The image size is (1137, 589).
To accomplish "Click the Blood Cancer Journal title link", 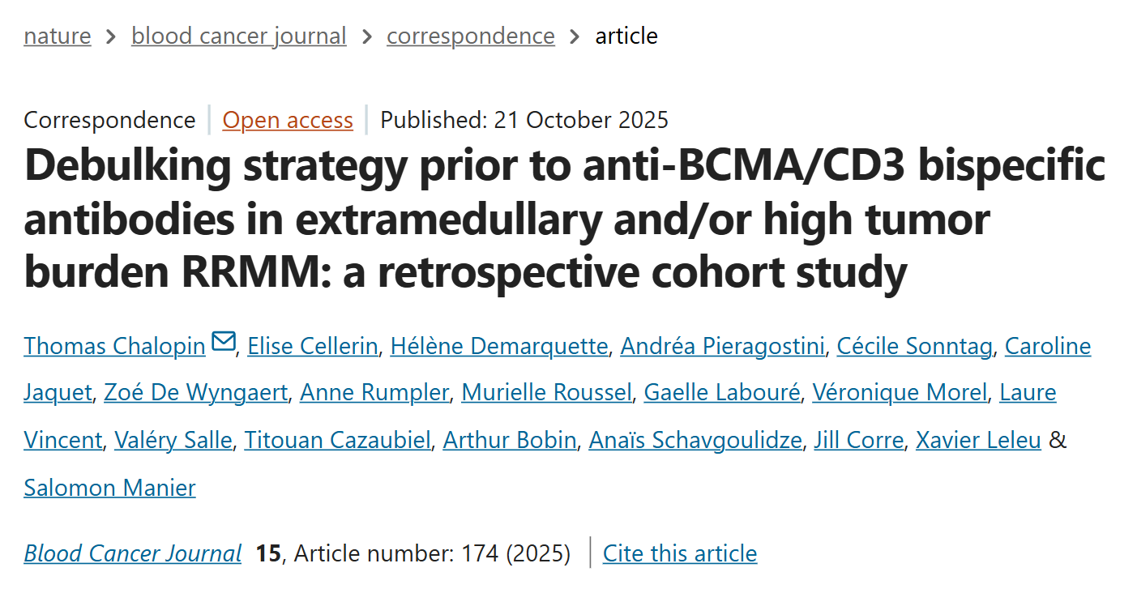I will pos(132,553).
